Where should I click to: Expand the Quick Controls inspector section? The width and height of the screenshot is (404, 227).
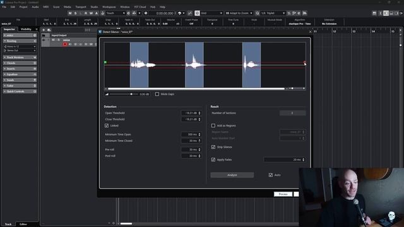click(20, 91)
